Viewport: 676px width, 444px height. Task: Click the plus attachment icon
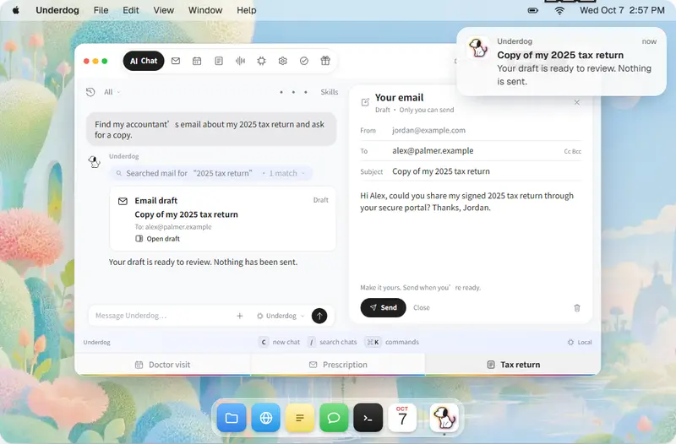tap(240, 316)
